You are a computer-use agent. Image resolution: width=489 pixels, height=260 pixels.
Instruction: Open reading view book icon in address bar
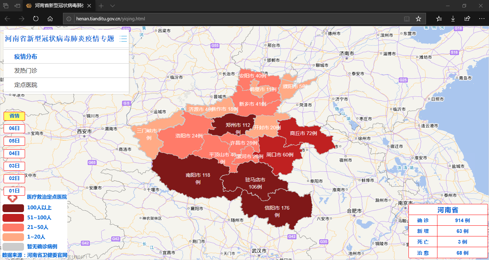click(x=407, y=19)
